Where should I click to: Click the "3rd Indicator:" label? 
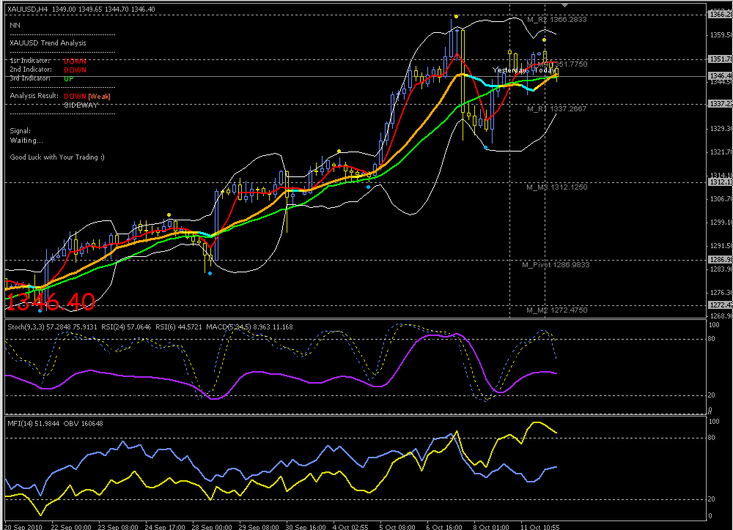pos(30,78)
